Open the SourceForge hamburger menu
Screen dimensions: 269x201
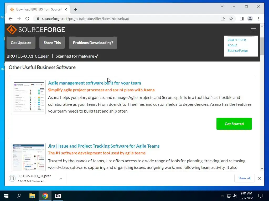click(253, 30)
